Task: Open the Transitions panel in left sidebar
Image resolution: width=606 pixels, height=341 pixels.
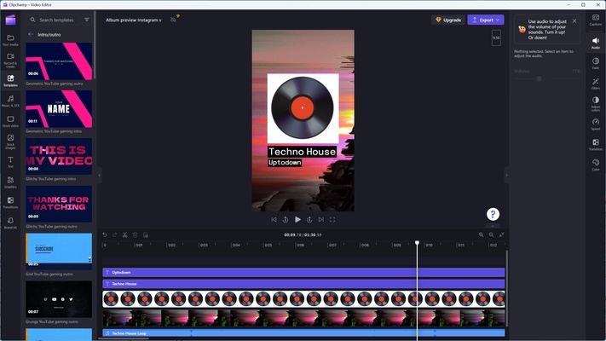Action: [x=10, y=203]
